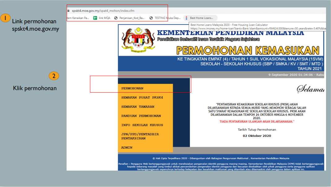
Task: Open JPN/PPD/PENTADBIR PENTAKSIRAN menu item
Action: pos(140,136)
